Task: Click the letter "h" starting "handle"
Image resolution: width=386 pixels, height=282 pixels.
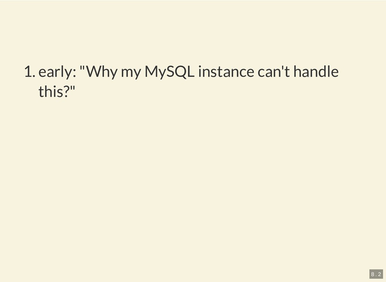Action: click(297, 72)
